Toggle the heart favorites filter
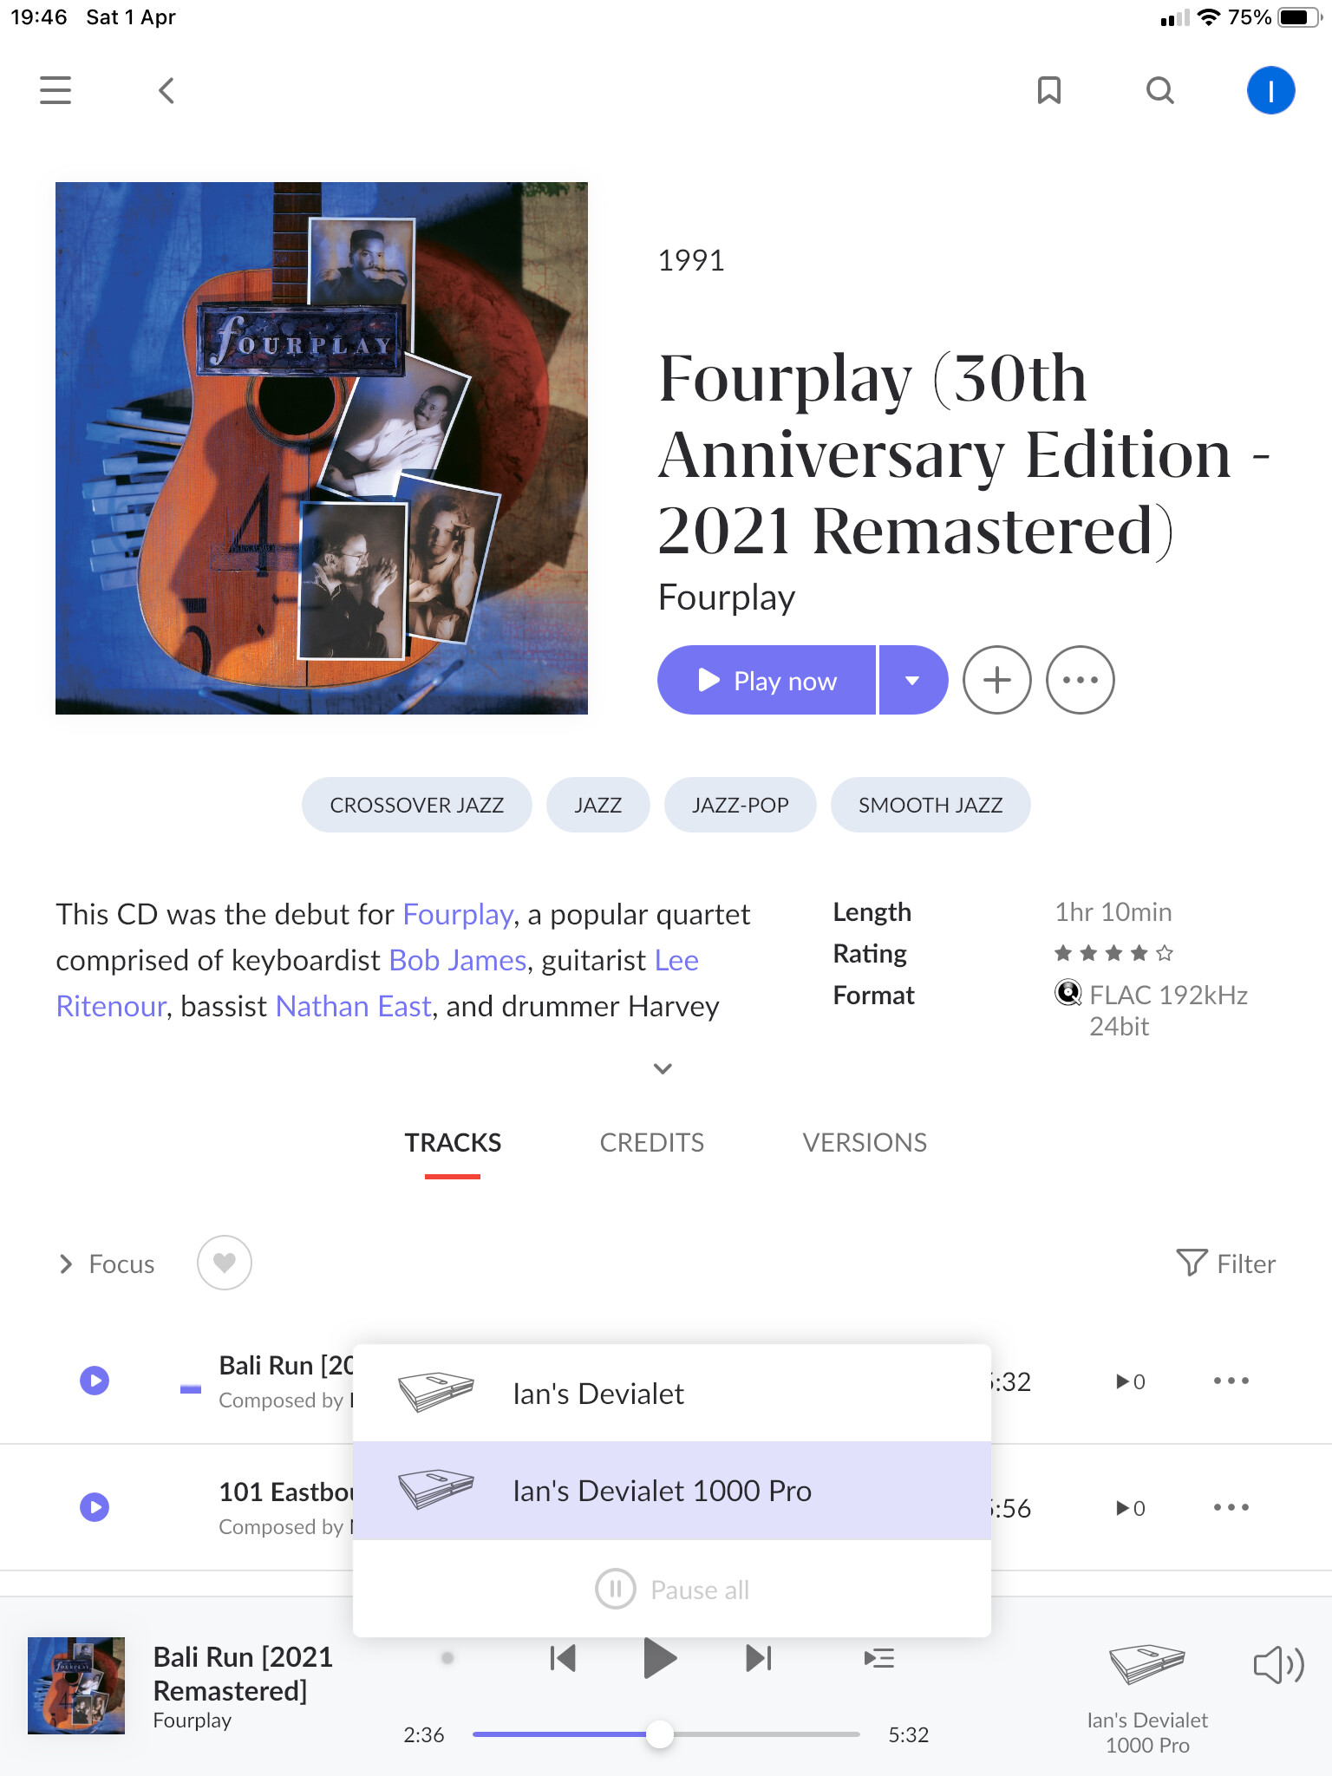The image size is (1332, 1776). click(x=225, y=1263)
